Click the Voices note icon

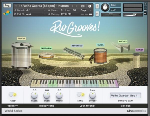pyautogui.click(x=49, y=10)
